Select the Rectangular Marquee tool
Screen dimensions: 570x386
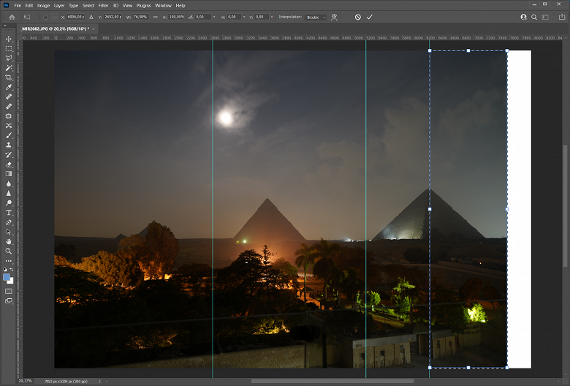pyautogui.click(x=9, y=48)
